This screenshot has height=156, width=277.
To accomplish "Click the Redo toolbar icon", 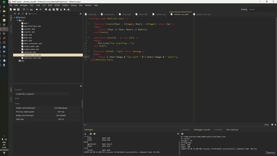I will pyautogui.click(x=28, y=10).
